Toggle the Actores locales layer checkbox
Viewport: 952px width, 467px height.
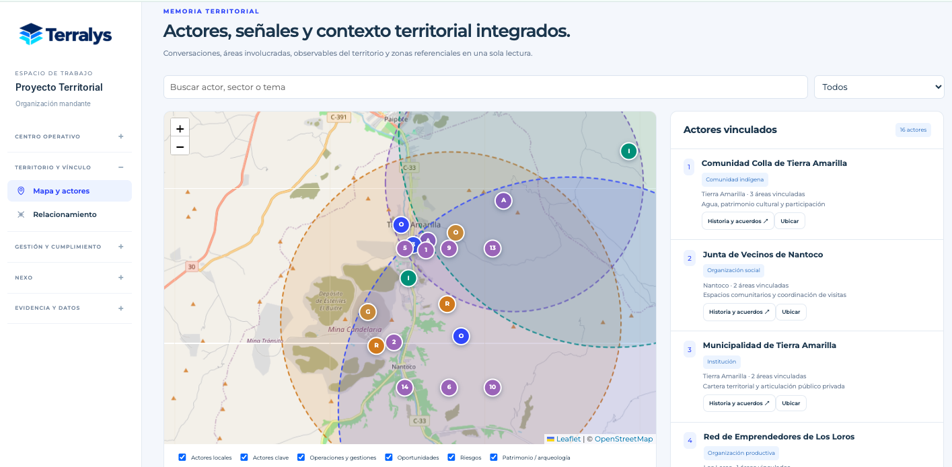click(x=182, y=457)
